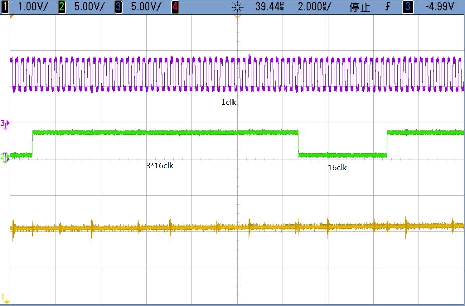Screen dimensions: 465x306
Task: Select the channel 4 indicator badge
Action: click(175, 7)
